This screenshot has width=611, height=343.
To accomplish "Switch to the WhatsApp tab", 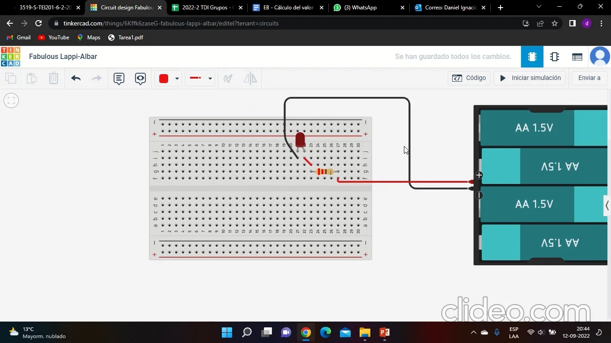I will pyautogui.click(x=369, y=8).
